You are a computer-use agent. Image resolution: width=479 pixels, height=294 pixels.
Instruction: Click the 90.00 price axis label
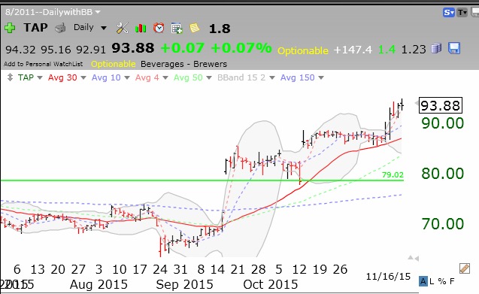[x=443, y=123]
